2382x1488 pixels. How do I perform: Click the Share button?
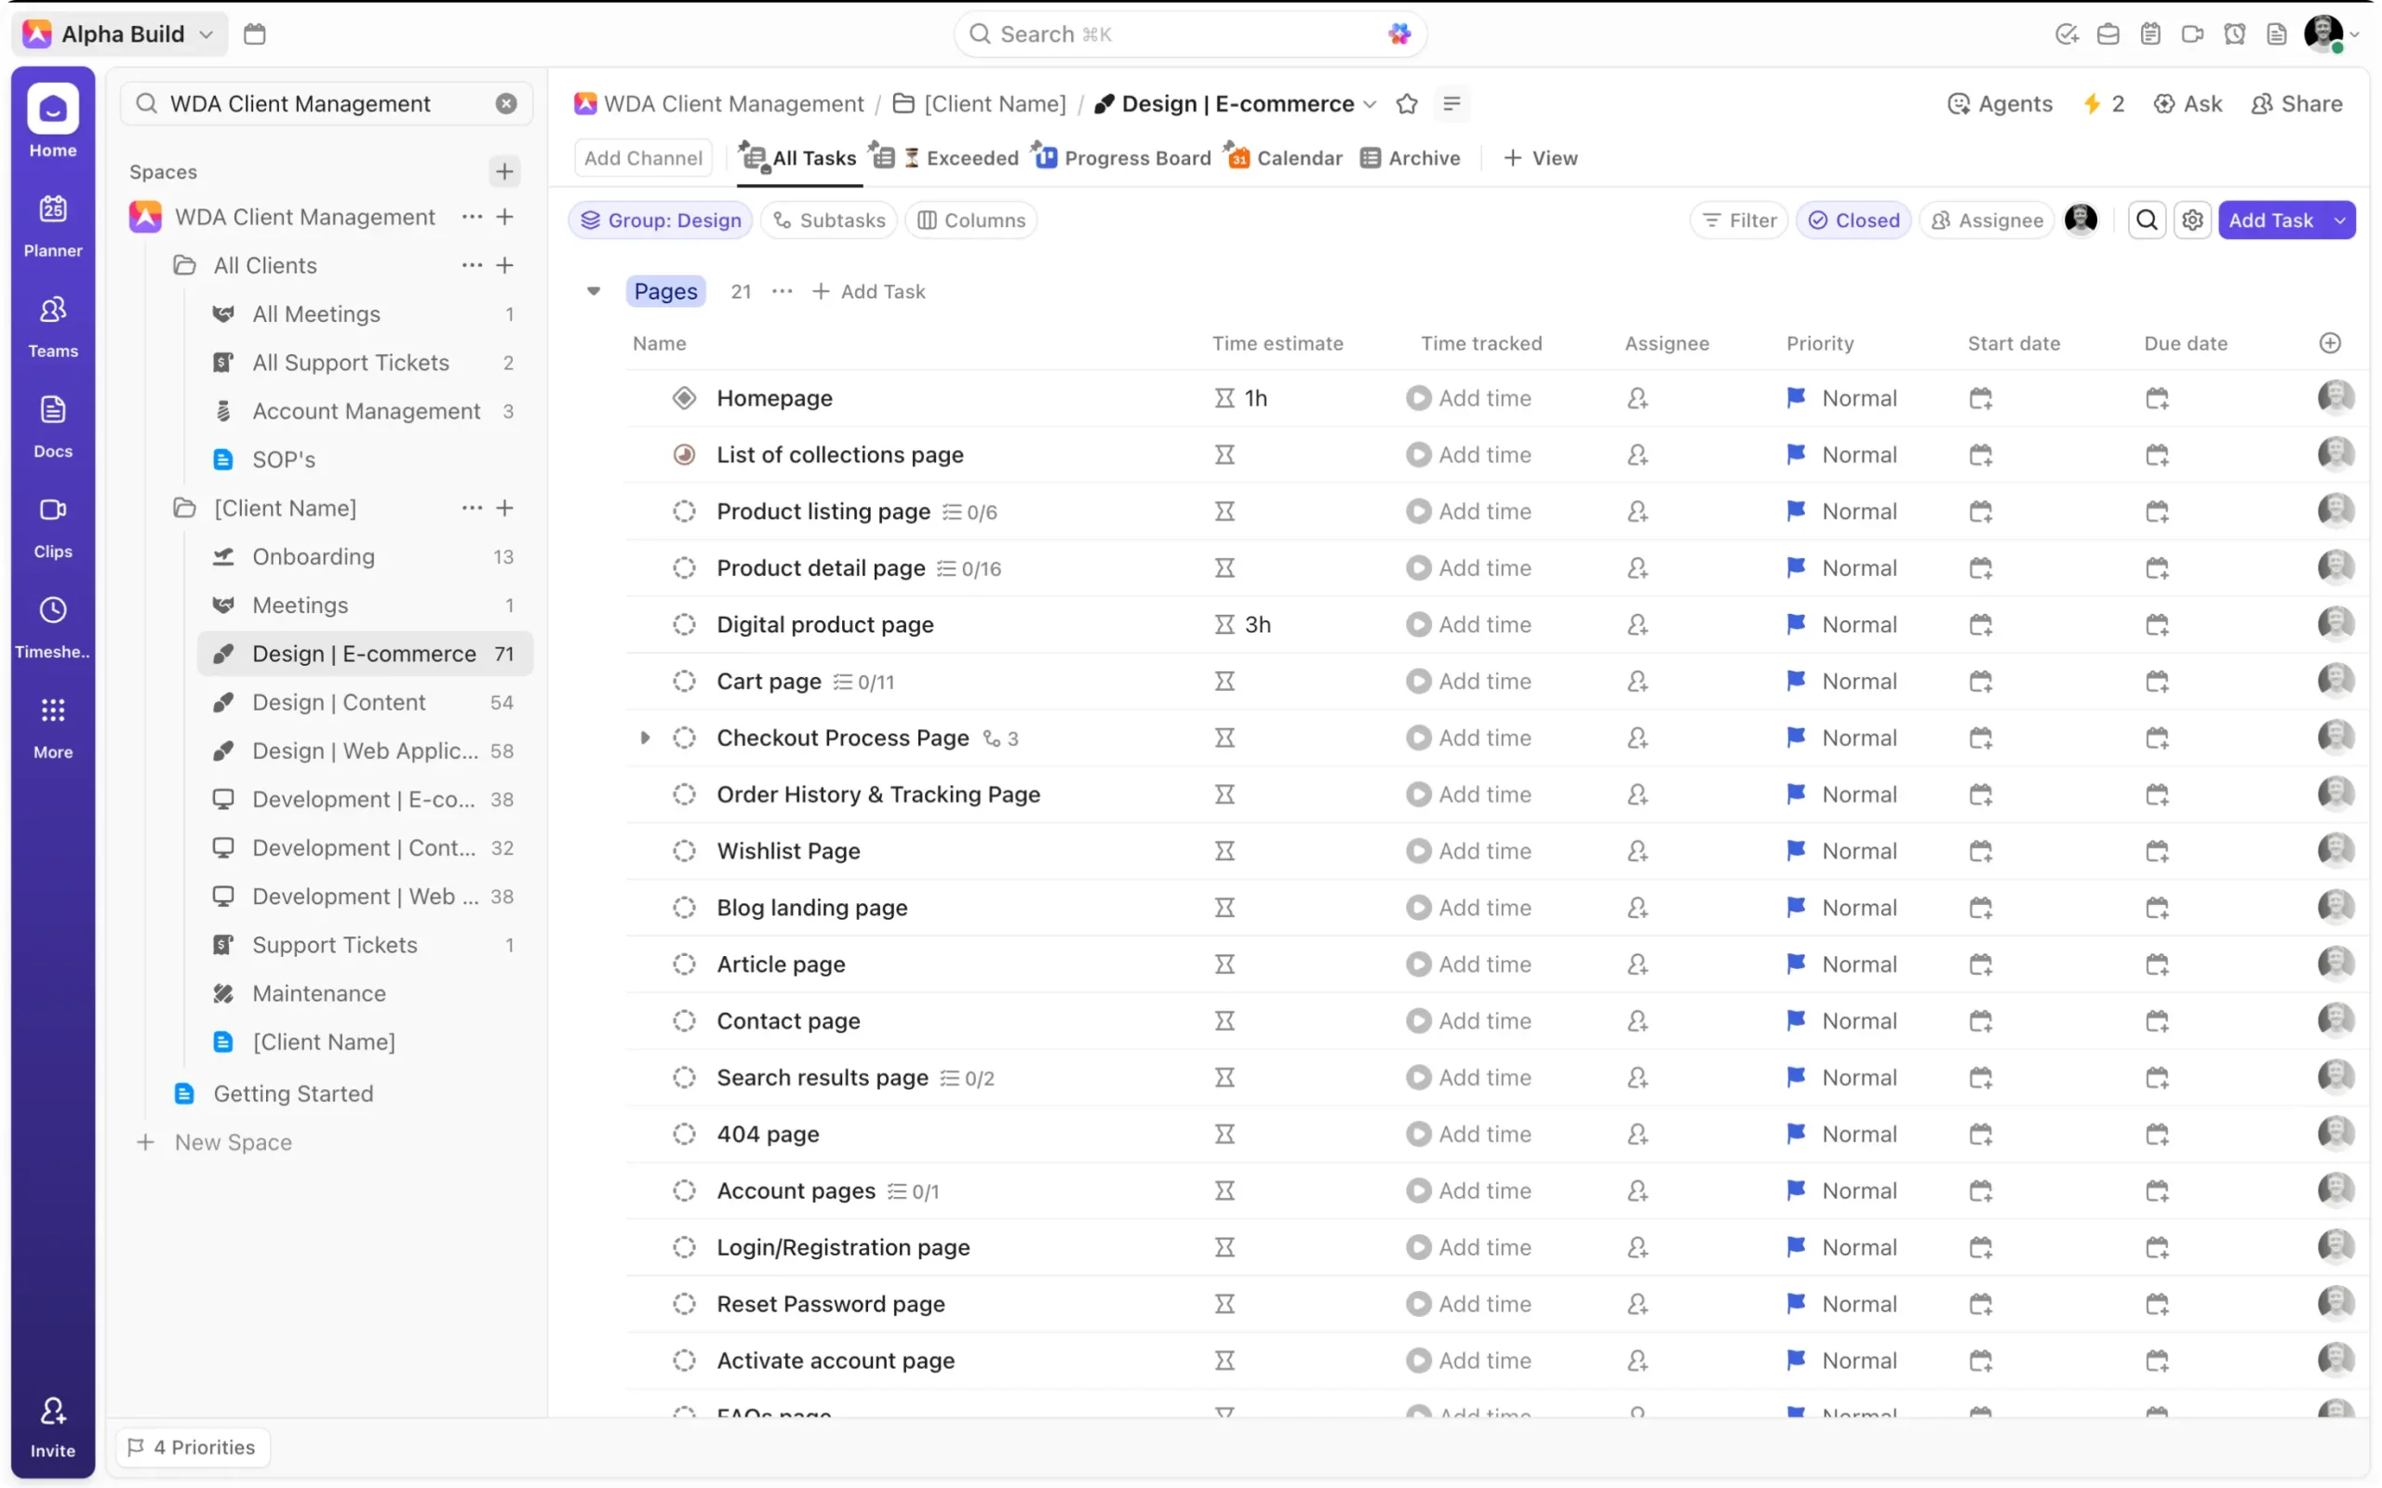2296,103
